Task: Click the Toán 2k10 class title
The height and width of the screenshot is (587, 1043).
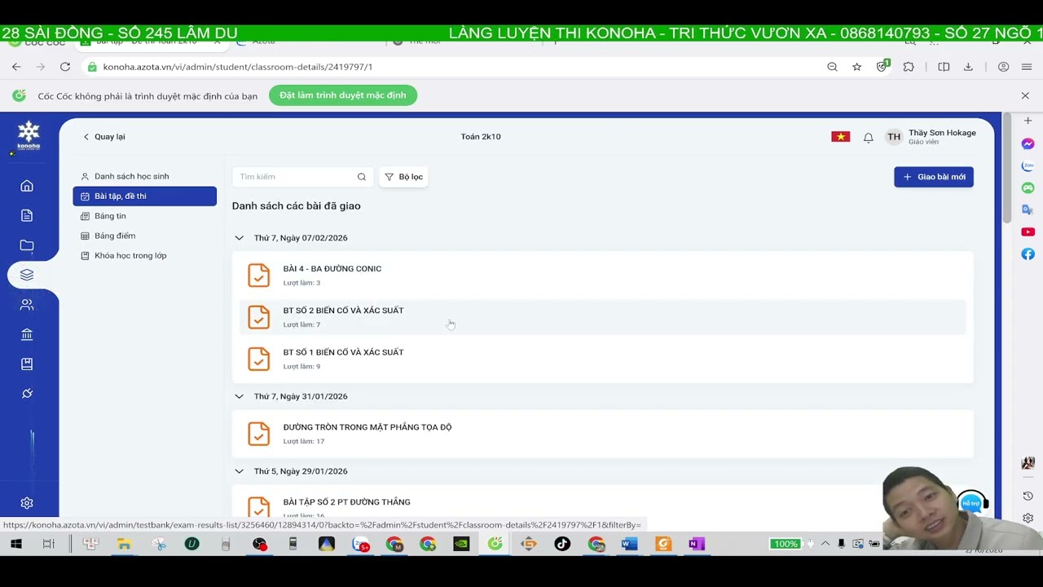Action: (x=481, y=137)
